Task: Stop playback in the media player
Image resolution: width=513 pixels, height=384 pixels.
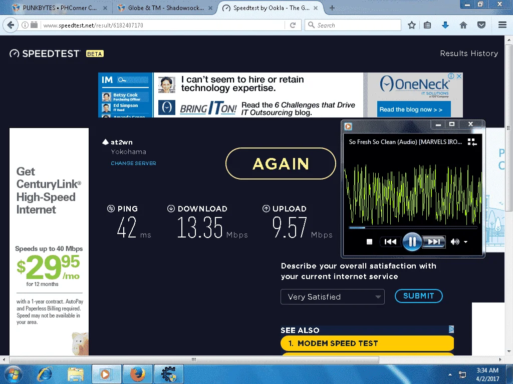Action: [369, 241]
